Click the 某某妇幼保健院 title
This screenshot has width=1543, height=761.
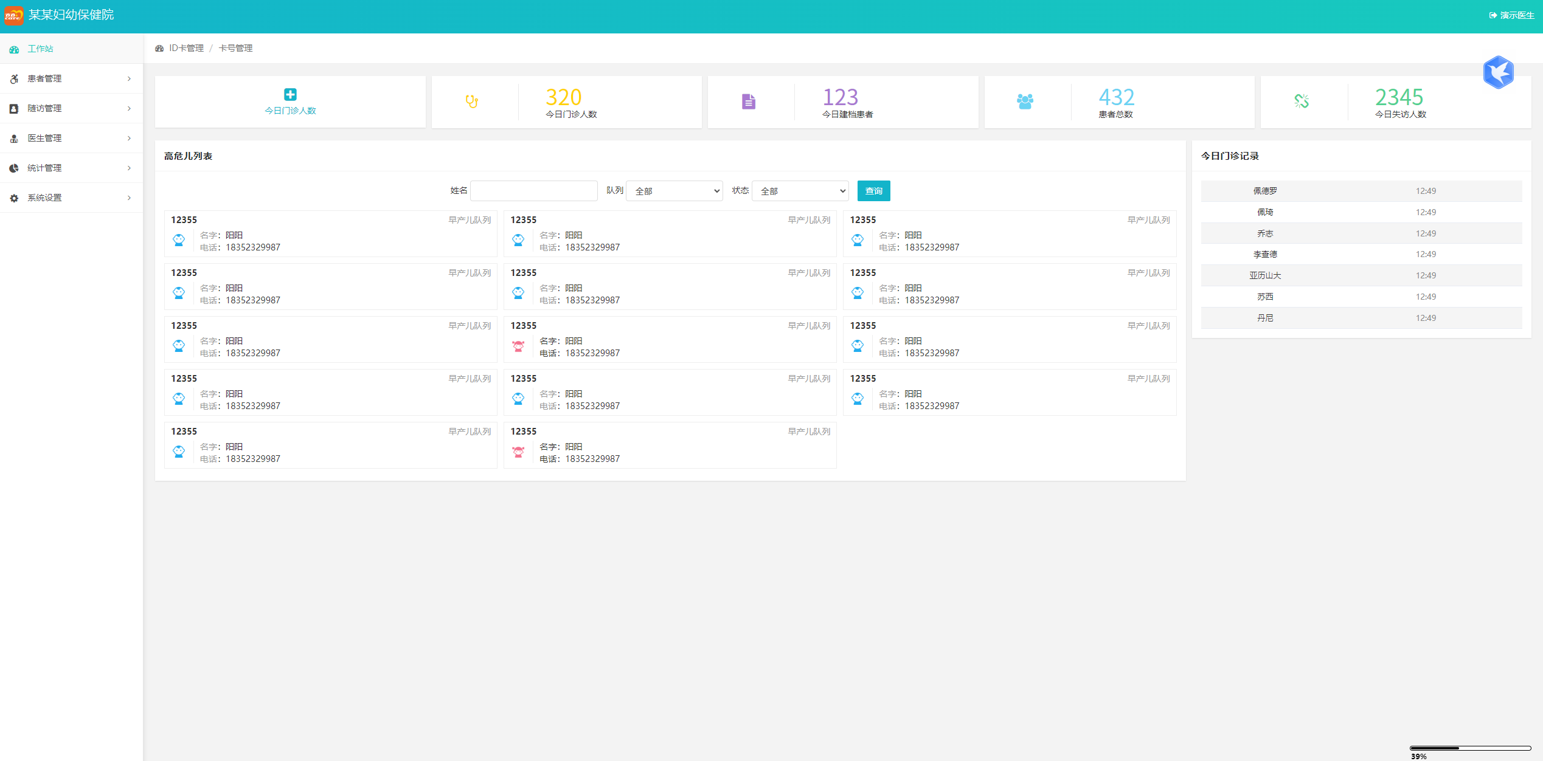(x=71, y=15)
